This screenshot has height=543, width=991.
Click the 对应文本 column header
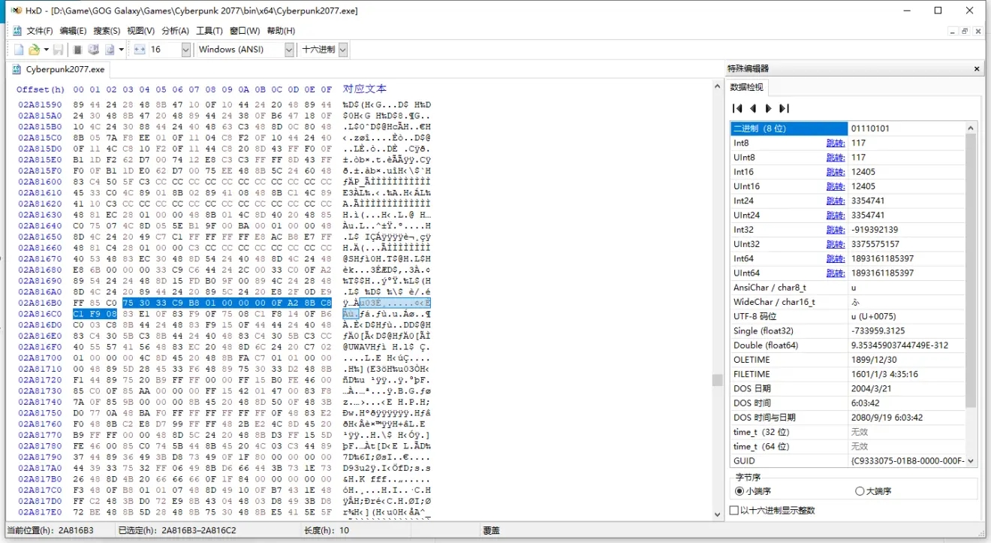365,89
